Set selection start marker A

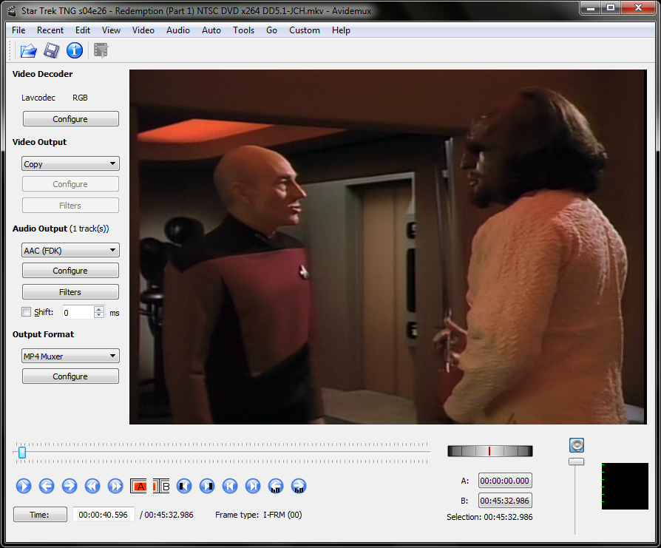[138, 487]
